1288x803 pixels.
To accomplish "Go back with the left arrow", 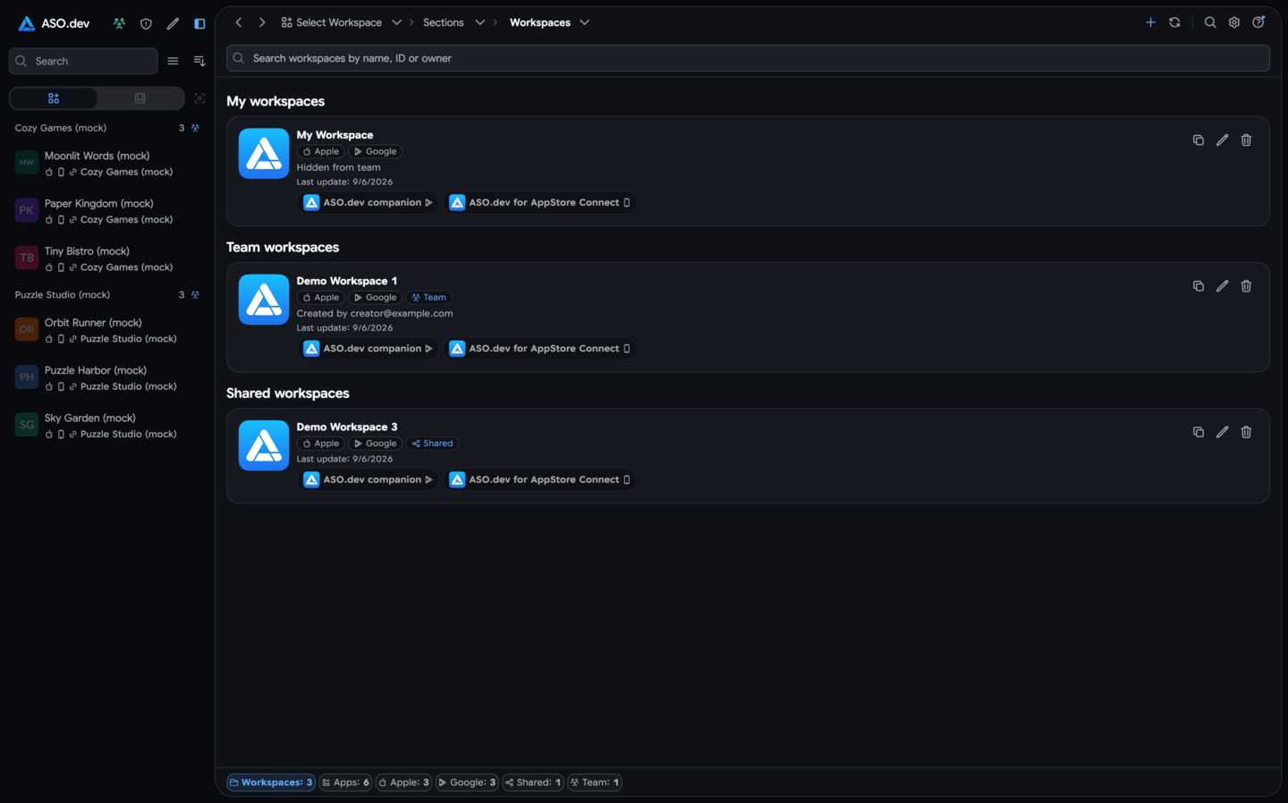I will coord(239,22).
